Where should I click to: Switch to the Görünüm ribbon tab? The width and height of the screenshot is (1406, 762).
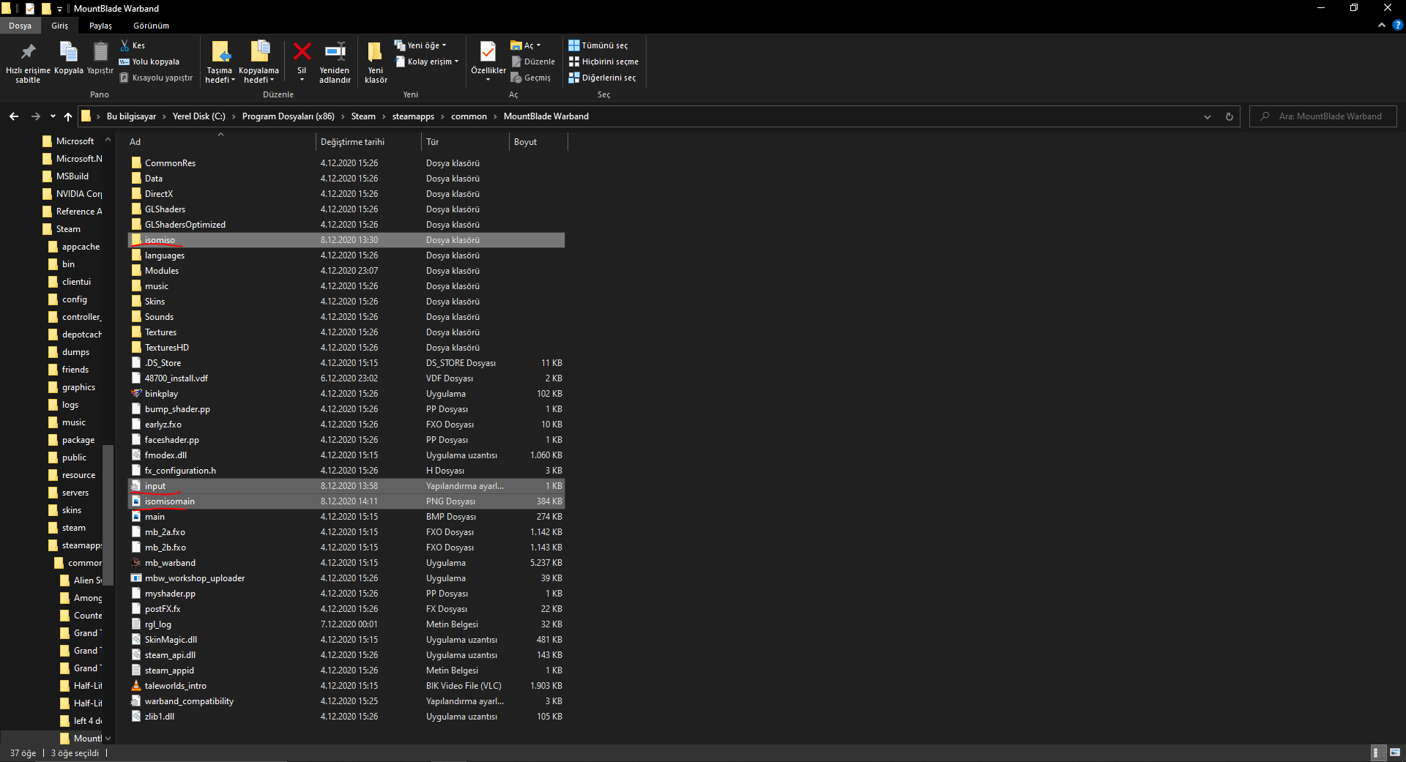pos(151,26)
